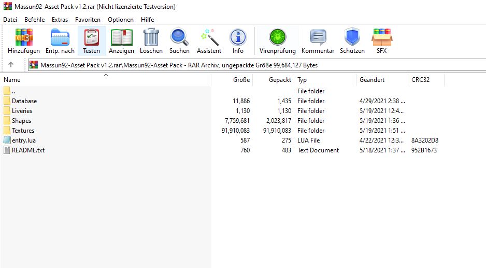Image resolution: width=486 pixels, height=268 pixels.
Task: Run the Testen archive test
Action: [91, 41]
